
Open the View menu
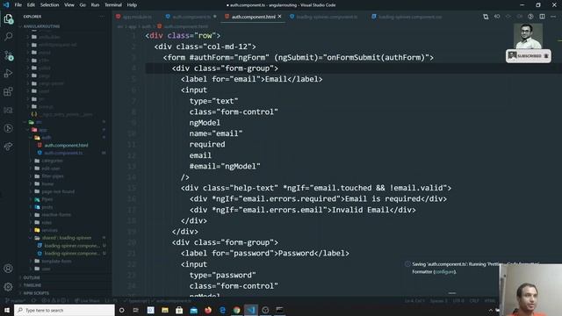(x=69, y=5)
